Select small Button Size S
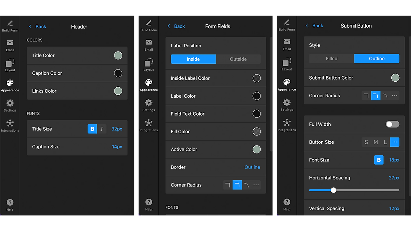Viewport: 411px width, 231px height. click(x=366, y=142)
